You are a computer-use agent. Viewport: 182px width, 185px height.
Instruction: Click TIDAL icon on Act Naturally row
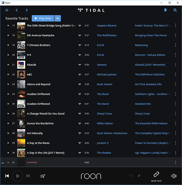coord(80,133)
